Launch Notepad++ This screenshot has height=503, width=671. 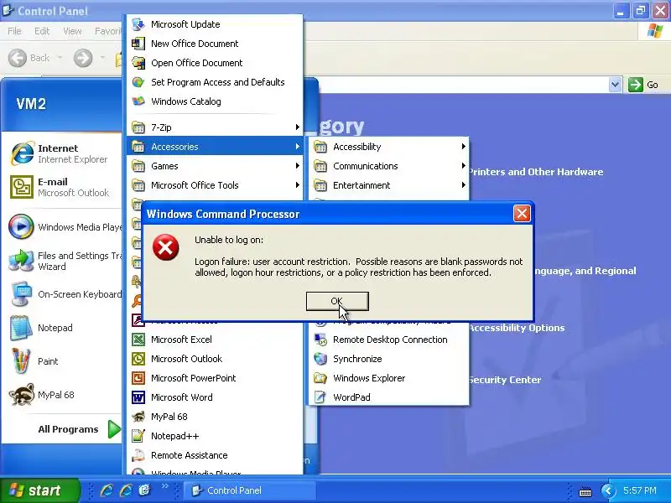click(215, 436)
